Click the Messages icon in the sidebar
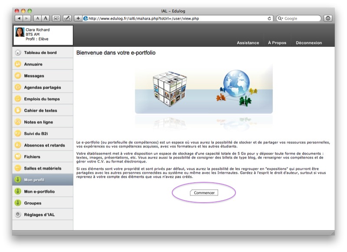Viewport: 347px width, 252px height. [18, 76]
